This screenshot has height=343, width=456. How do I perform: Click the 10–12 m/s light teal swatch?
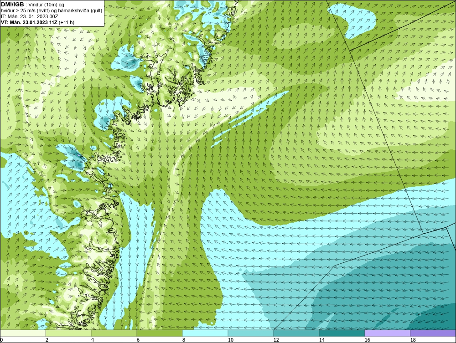[251, 333]
